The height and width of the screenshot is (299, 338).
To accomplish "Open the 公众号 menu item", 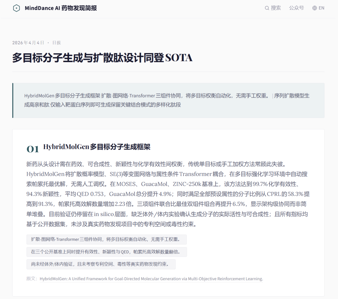I will click(296, 8).
